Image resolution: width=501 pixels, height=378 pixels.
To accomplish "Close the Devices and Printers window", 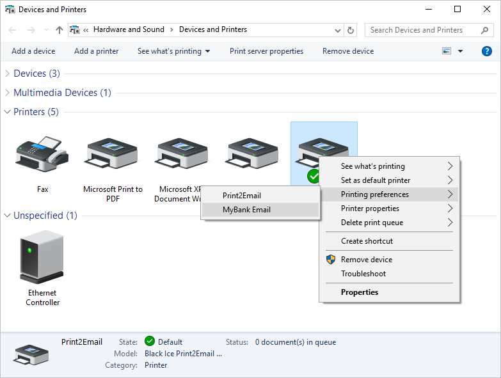I will tap(487, 9).
